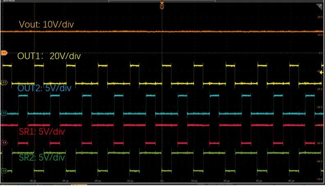Click the -40 µs time axis label

[32, 180]
